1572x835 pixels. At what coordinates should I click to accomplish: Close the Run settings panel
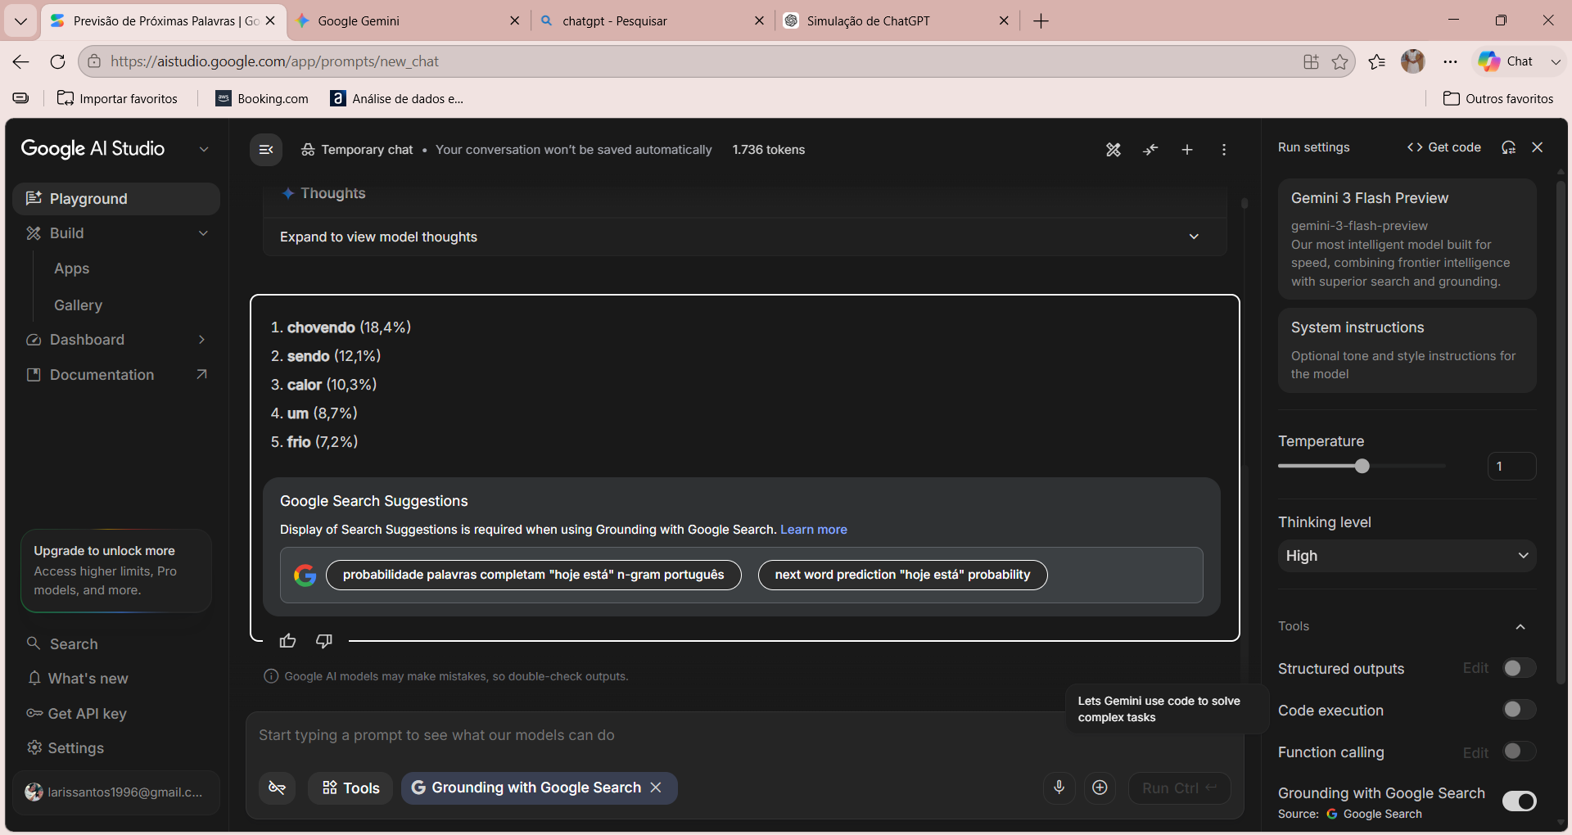point(1538,147)
